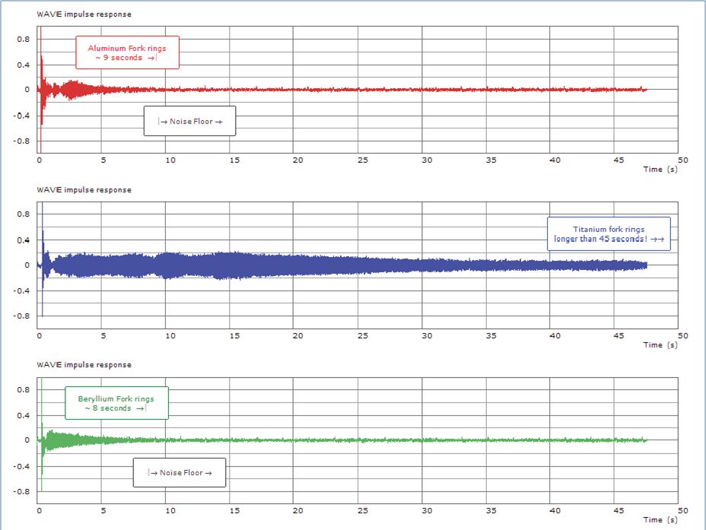Click the '45' time tick under the blue plot
The height and width of the screenshot is (530, 706).
[619, 335]
